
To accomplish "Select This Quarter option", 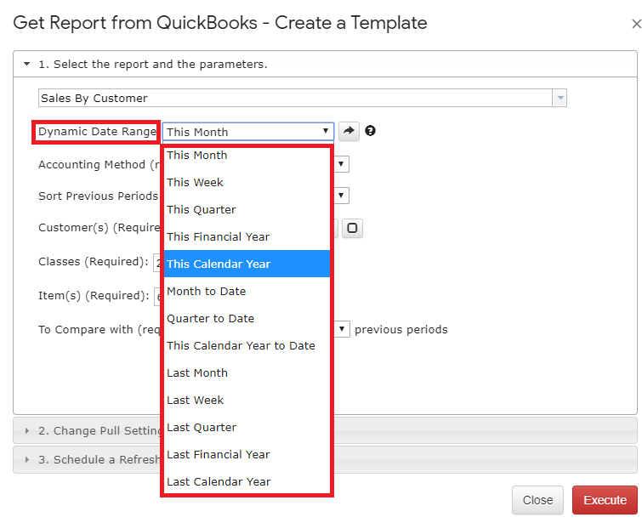I will tap(247, 210).
